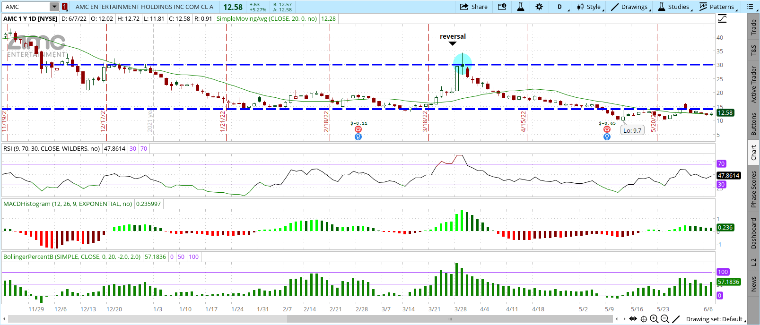
Task: Click the calendar info icon in the toolbar
Action: (502, 7)
